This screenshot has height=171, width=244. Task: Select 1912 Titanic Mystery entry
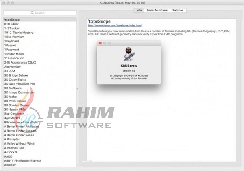pyautogui.click(x=40, y=33)
